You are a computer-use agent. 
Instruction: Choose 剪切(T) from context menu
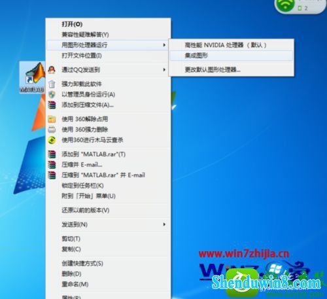point(108,239)
